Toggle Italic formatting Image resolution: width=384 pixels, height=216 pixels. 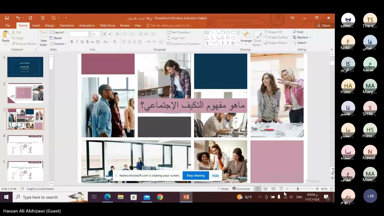point(77,42)
